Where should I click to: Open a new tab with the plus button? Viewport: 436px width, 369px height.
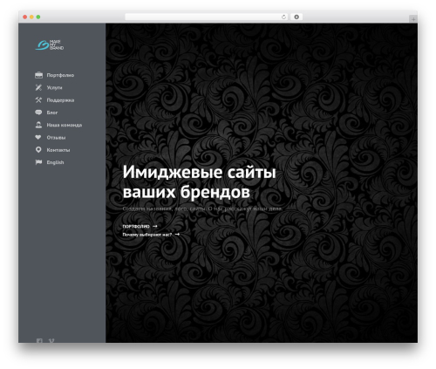413,19
